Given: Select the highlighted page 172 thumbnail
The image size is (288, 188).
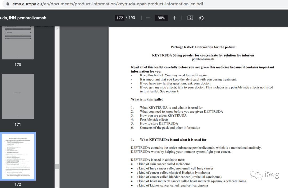Looking at the screenshot, I should 18,156.
